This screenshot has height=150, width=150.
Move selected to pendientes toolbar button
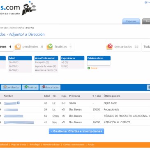click(11, 87)
